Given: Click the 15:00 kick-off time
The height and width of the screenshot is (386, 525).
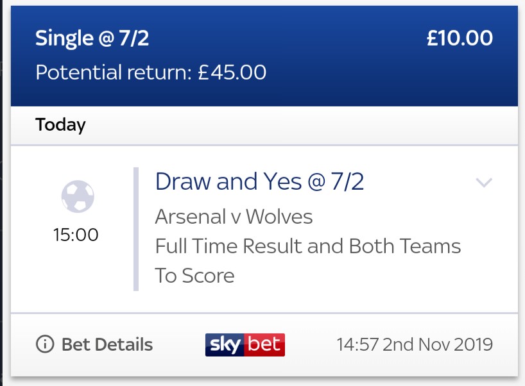Looking at the screenshot, I should pyautogui.click(x=76, y=235).
